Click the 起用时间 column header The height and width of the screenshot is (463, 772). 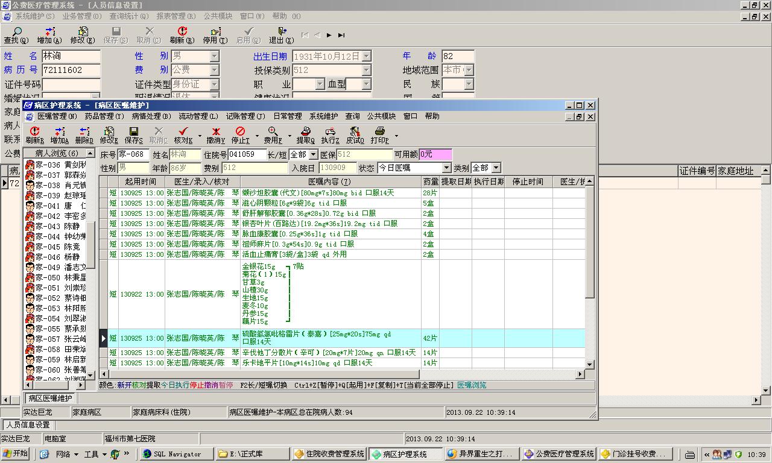tap(141, 181)
